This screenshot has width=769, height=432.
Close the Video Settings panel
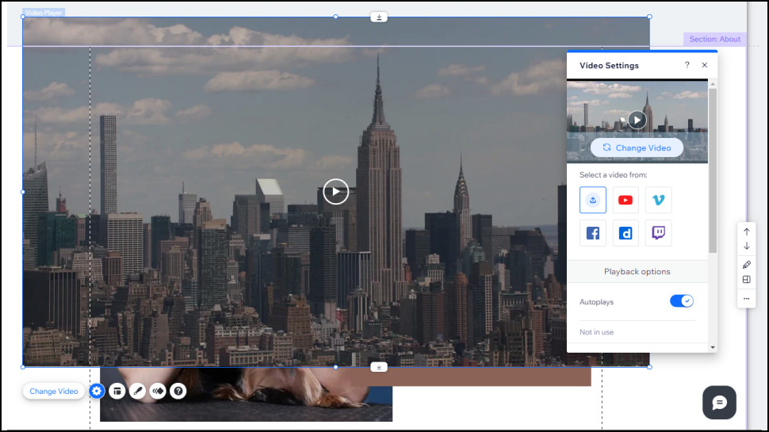tap(704, 66)
